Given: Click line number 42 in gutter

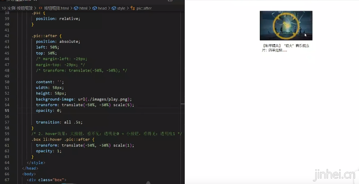Looking at the screenshot, I should pyautogui.click(x=7, y=36).
